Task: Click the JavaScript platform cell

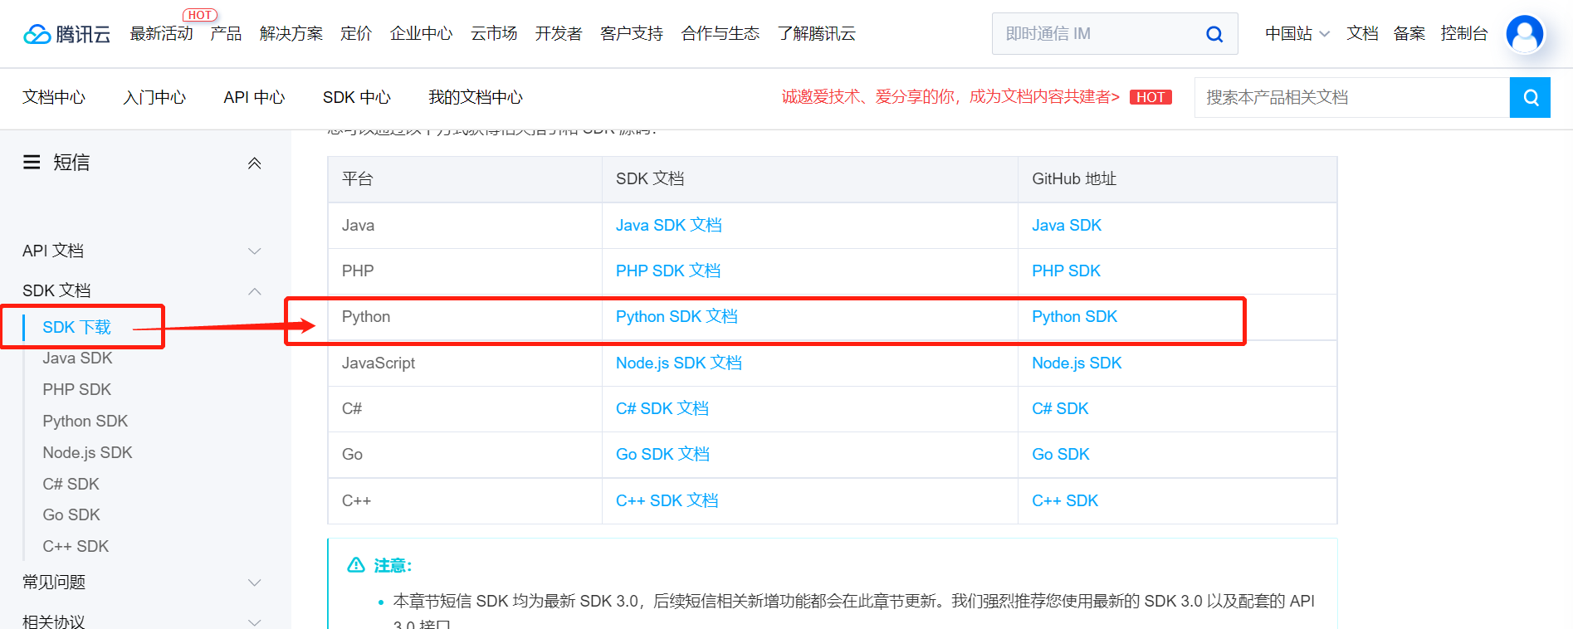Action: (x=466, y=363)
